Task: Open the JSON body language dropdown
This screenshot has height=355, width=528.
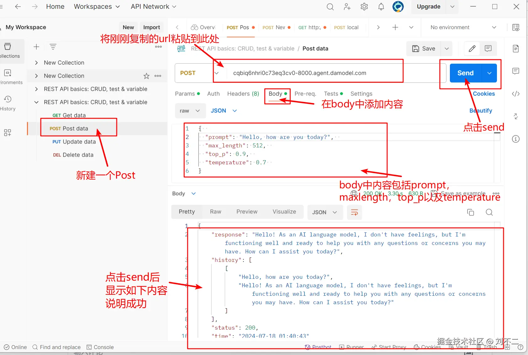Action: (x=224, y=111)
